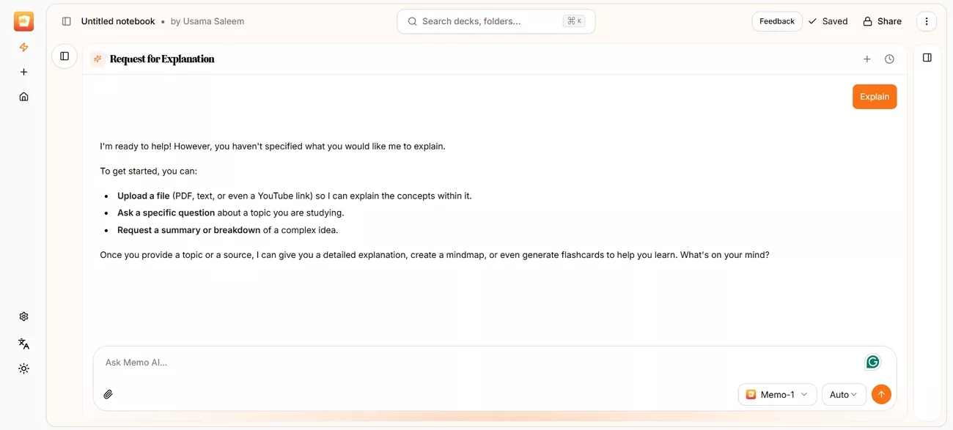Open version history with the clock icon
Viewport: 953px width, 430px height.
[889, 58]
